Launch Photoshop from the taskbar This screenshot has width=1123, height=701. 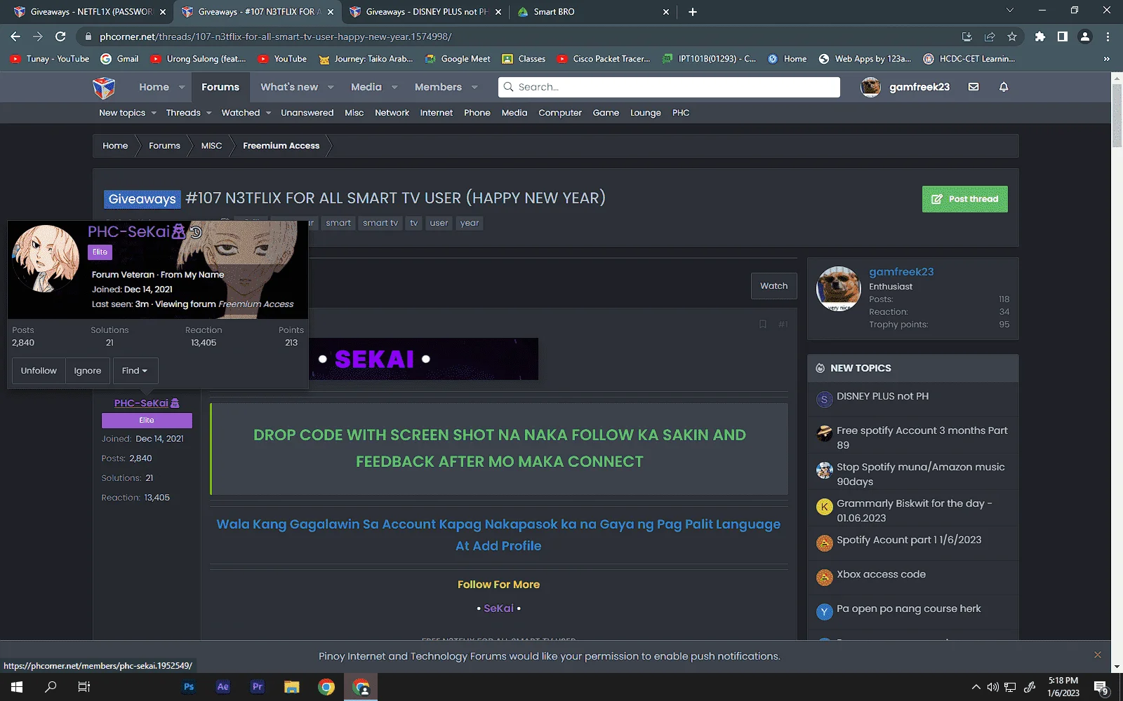click(189, 687)
